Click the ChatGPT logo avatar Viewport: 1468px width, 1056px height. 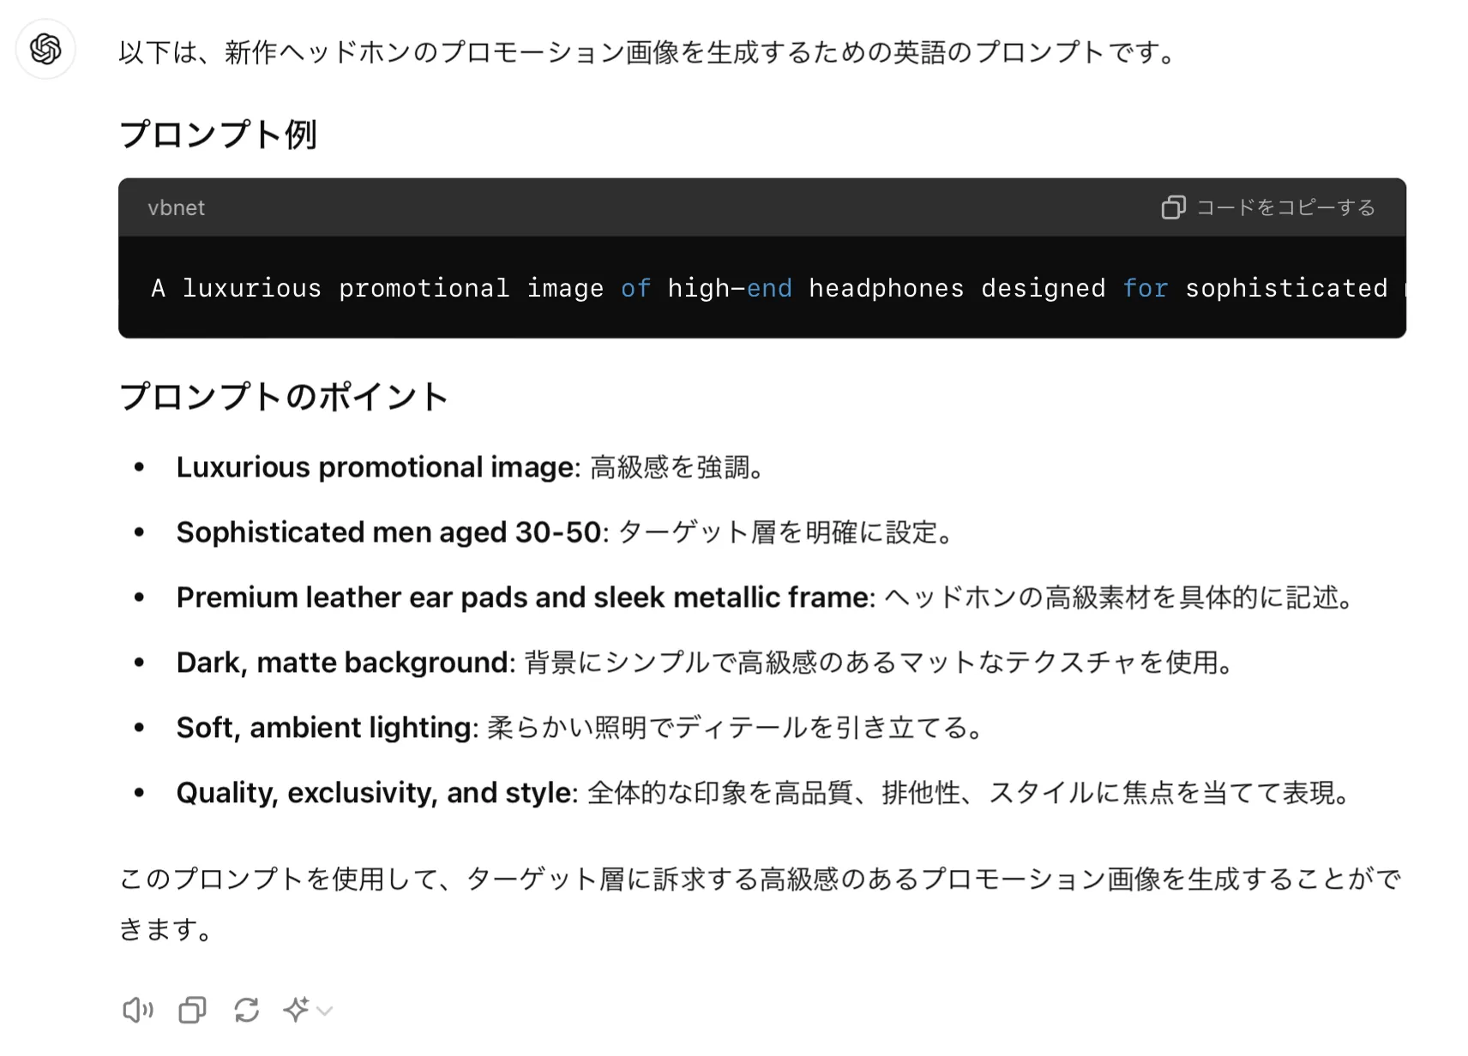(x=45, y=49)
